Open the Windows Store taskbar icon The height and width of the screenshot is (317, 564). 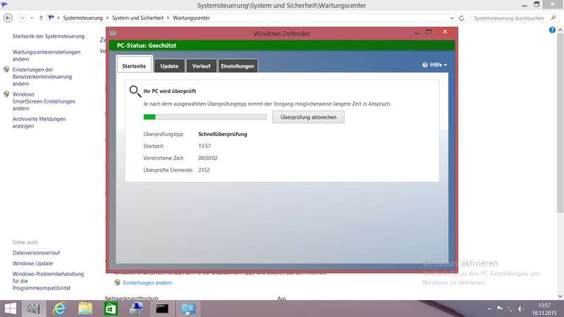tap(111, 309)
